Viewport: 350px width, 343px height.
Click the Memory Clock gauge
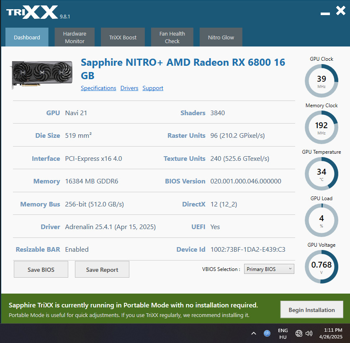(322, 127)
